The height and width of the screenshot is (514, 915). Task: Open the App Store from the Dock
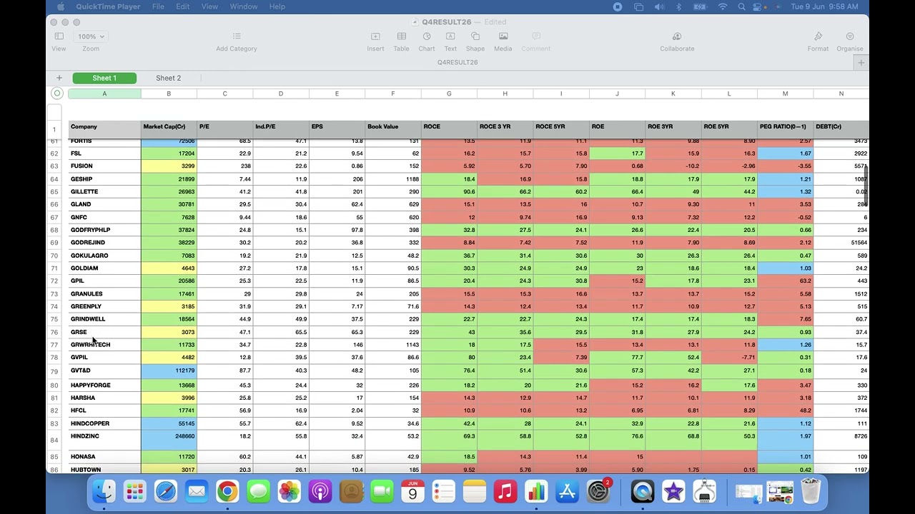coord(567,491)
